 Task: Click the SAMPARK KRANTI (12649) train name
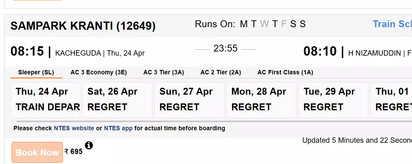[83, 26]
